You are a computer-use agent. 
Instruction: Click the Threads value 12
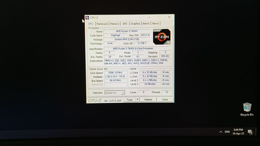tap(167, 92)
